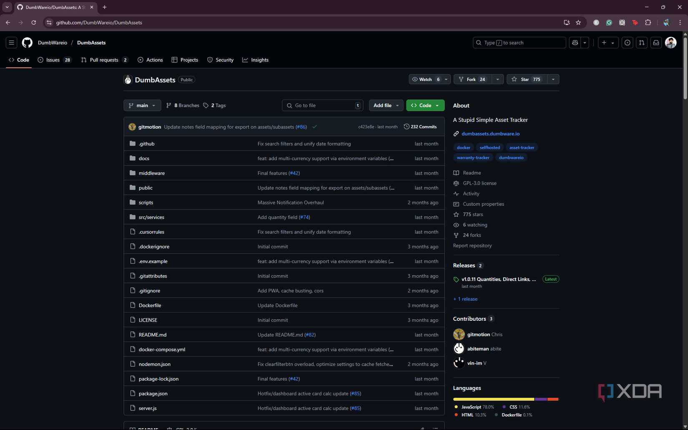
Task: Fork the repository
Action: point(472,79)
